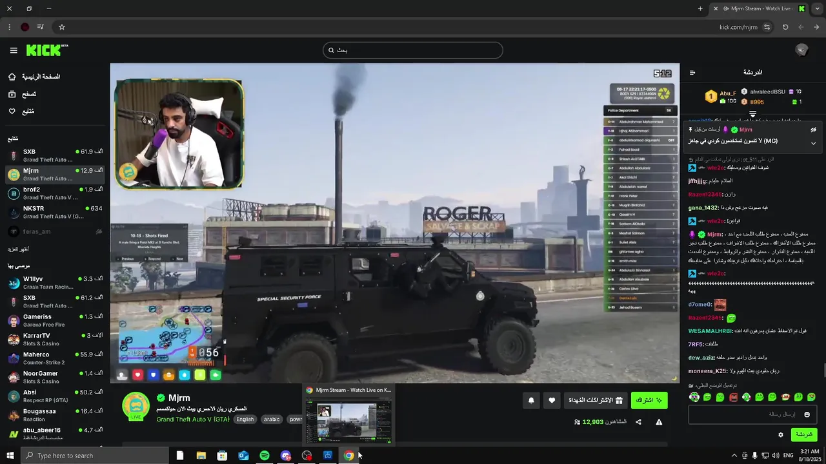The height and width of the screenshot is (464, 826).
Task: Open chat settings gear
Action: [x=780, y=434]
